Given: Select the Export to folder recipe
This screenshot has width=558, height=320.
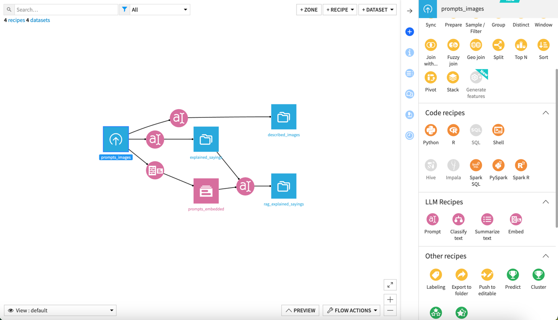Looking at the screenshot, I should click(x=461, y=275).
